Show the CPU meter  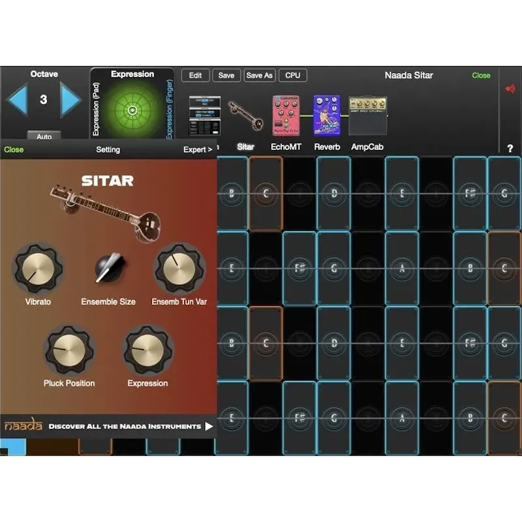(292, 75)
